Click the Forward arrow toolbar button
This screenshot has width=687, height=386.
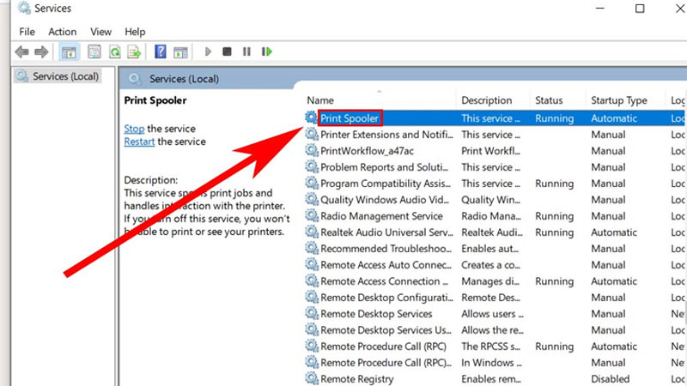41,52
